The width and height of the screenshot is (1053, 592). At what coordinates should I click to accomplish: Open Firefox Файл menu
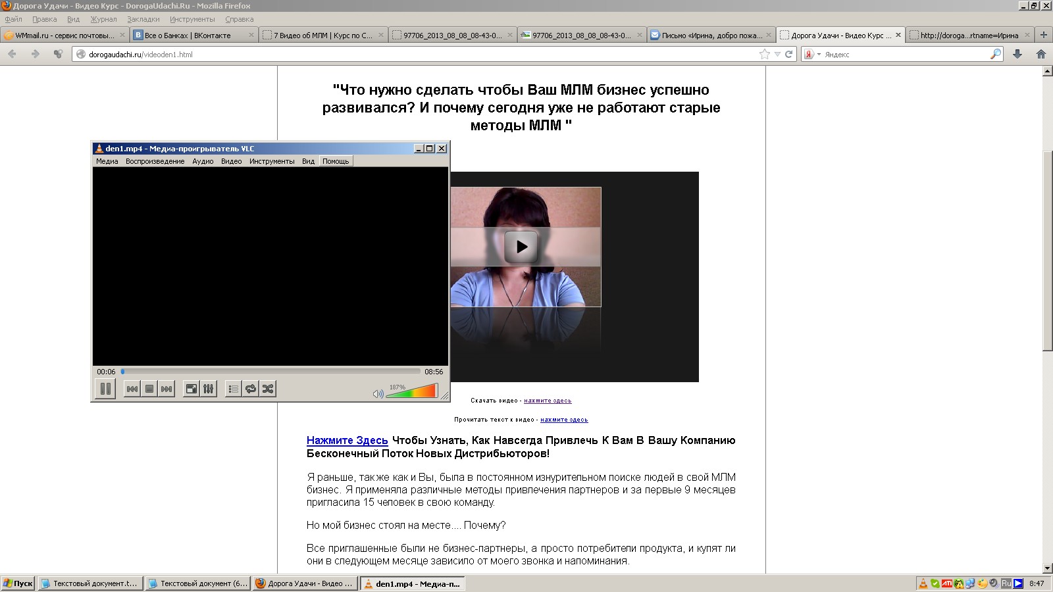click(13, 19)
